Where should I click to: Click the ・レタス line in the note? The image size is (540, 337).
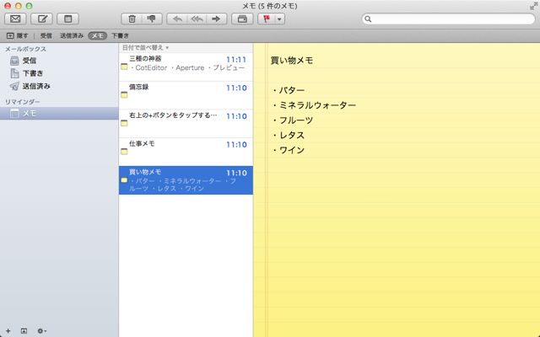tap(288, 135)
